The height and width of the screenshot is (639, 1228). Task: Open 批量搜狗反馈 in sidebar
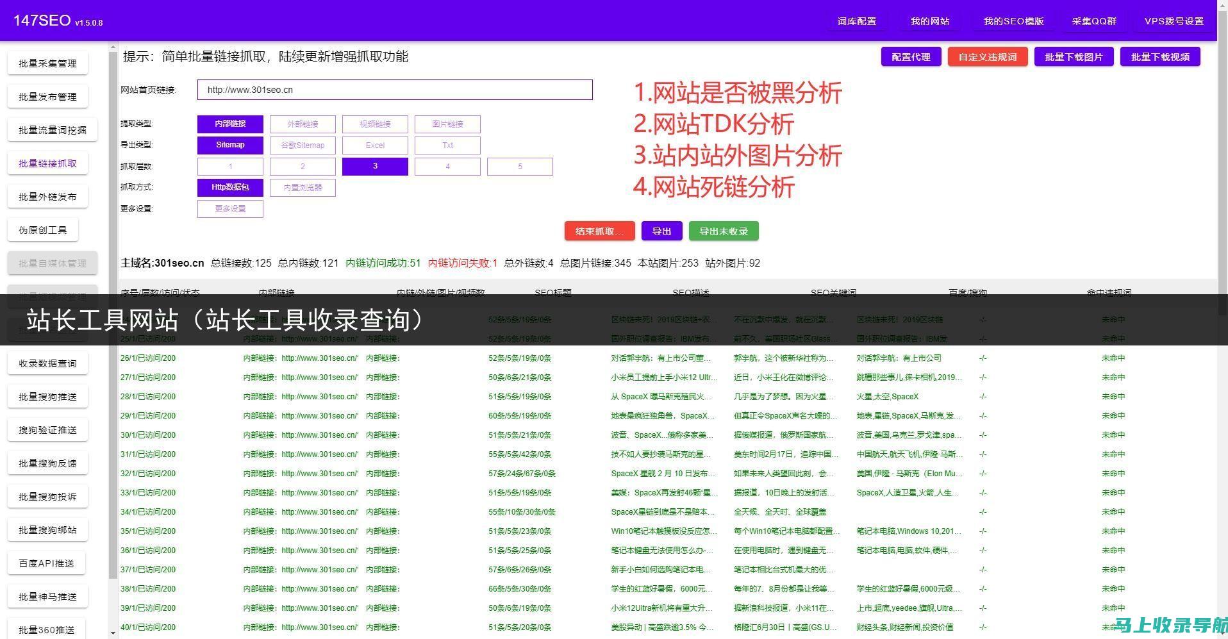pos(47,463)
